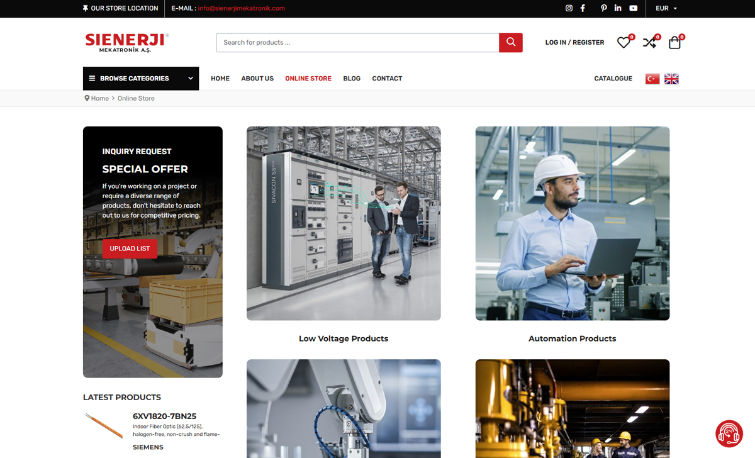Image resolution: width=755 pixels, height=458 pixels.
Task: Expand the Browse Categories menu
Action: 141,79
